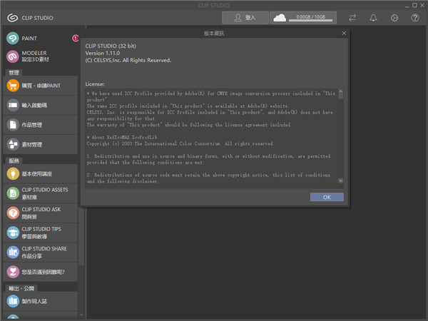Image resolution: width=428 pixels, height=321 pixels.
Task: Click sidebar scroll down arrow
Action: coord(81,315)
